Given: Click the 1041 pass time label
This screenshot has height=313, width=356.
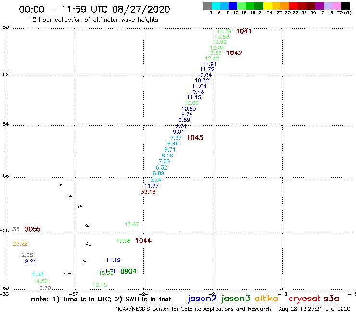Looking at the screenshot, I should click(x=244, y=31).
